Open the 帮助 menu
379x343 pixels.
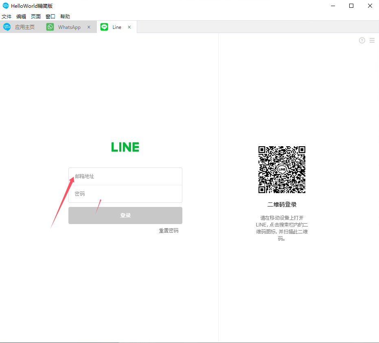tap(65, 16)
